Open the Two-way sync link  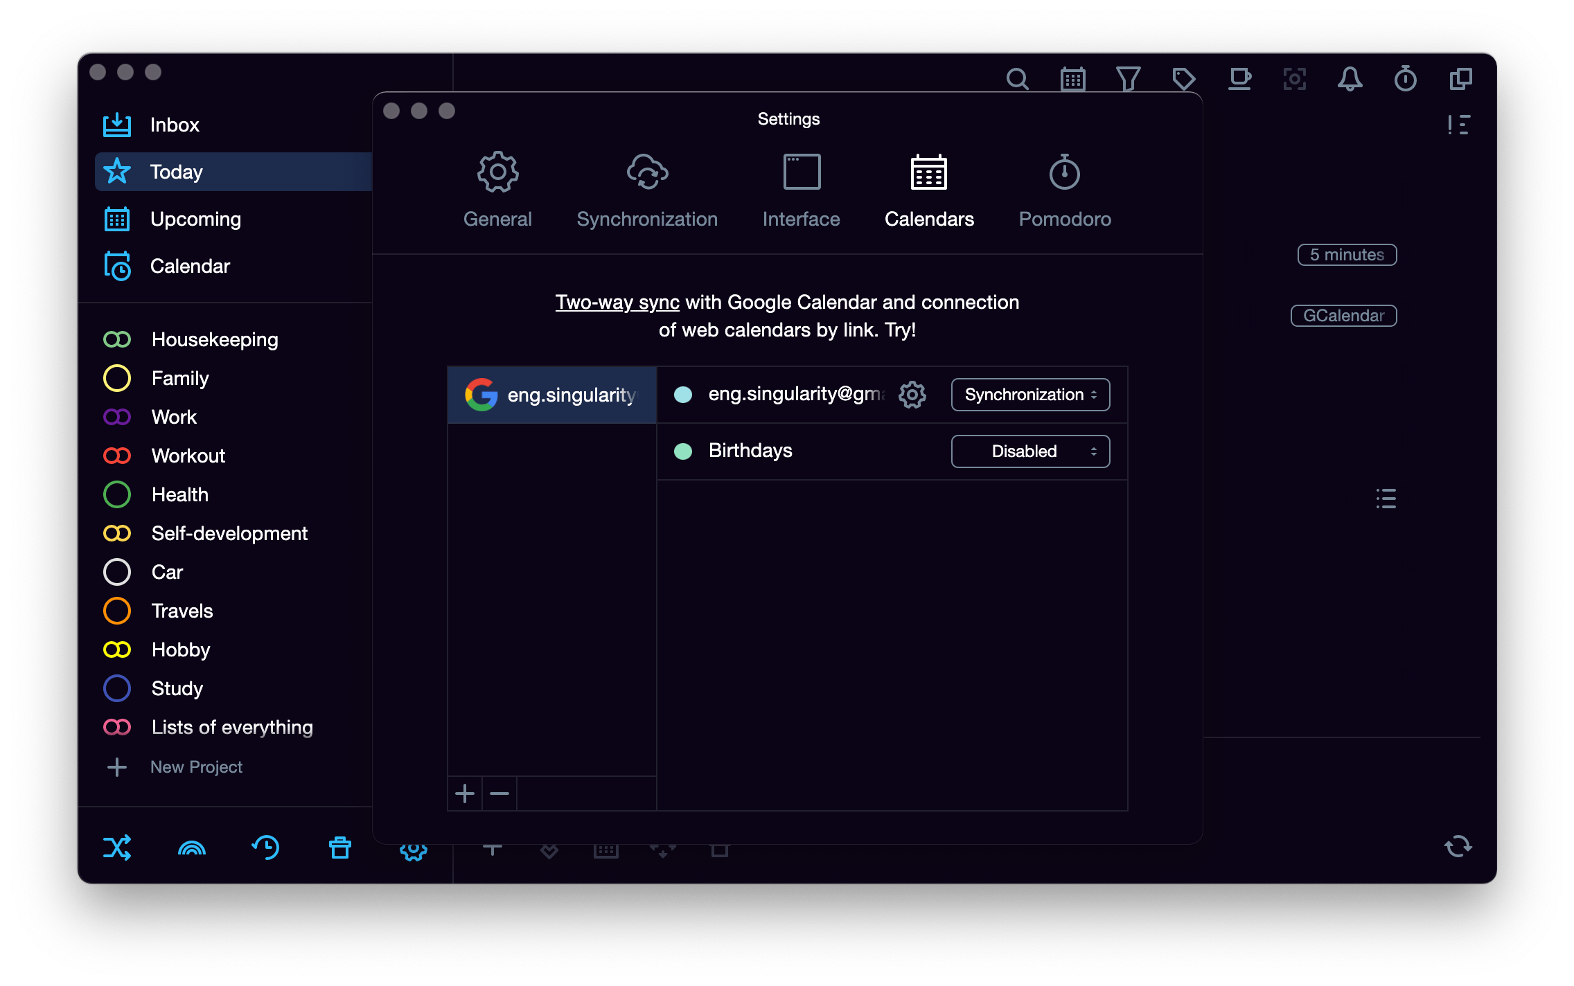pyautogui.click(x=617, y=303)
